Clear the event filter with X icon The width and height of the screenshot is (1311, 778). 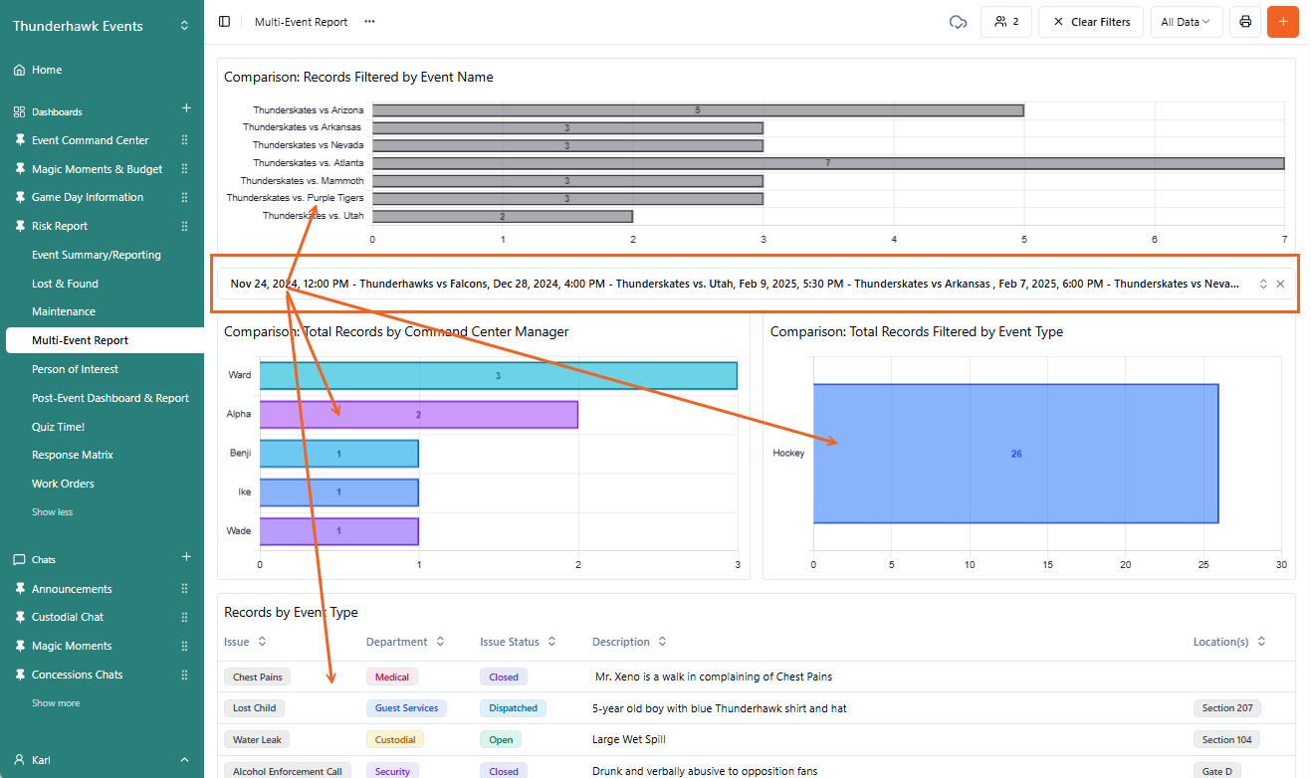point(1280,284)
